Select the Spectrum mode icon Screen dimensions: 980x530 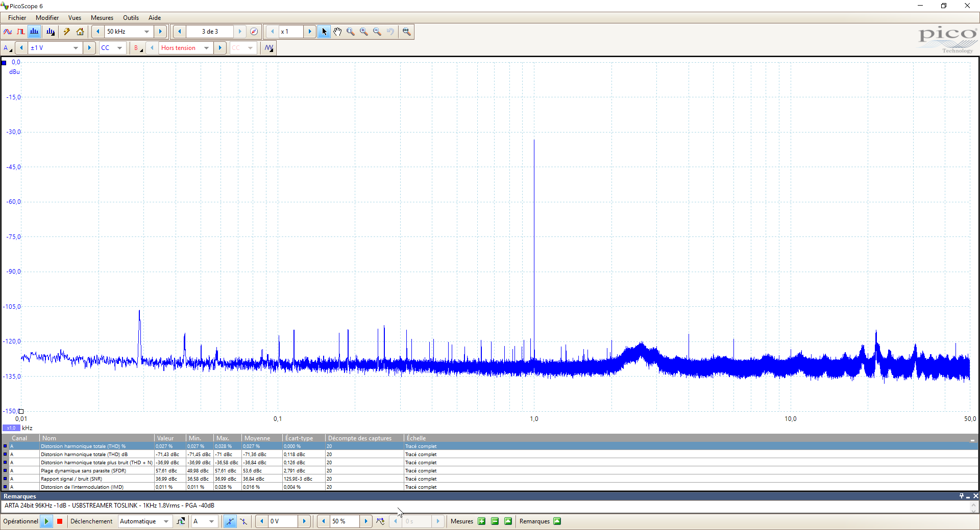pos(34,32)
